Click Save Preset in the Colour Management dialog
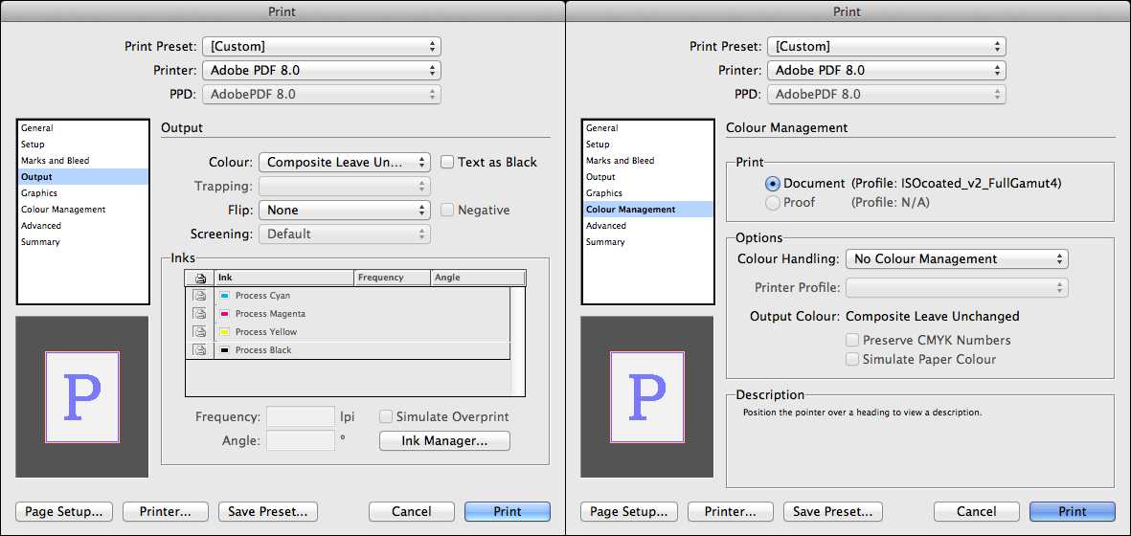Viewport: 1131px width, 536px height. click(832, 512)
